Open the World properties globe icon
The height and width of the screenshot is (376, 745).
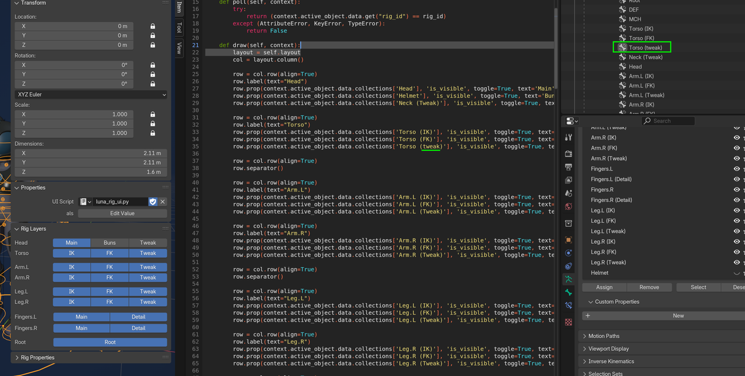point(568,206)
